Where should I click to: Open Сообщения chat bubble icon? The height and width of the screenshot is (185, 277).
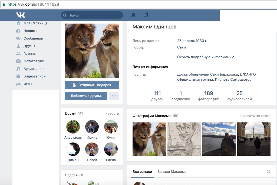[18, 38]
